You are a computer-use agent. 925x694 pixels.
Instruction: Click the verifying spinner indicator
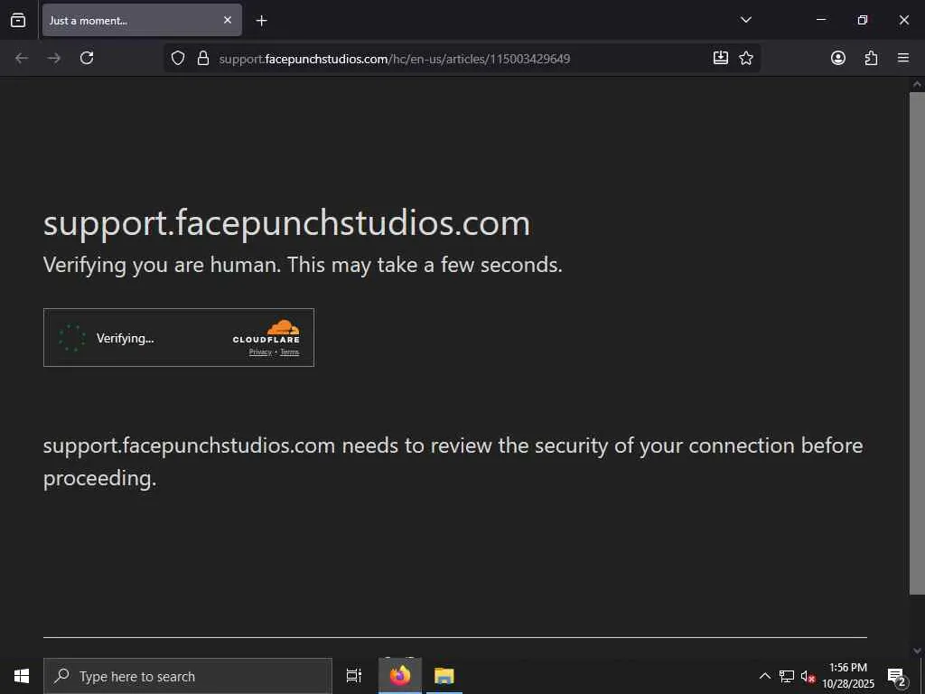(x=72, y=338)
